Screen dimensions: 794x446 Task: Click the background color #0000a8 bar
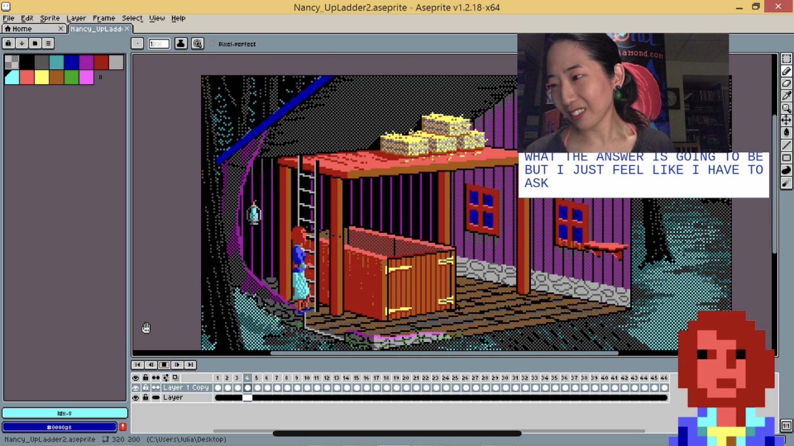pos(60,427)
